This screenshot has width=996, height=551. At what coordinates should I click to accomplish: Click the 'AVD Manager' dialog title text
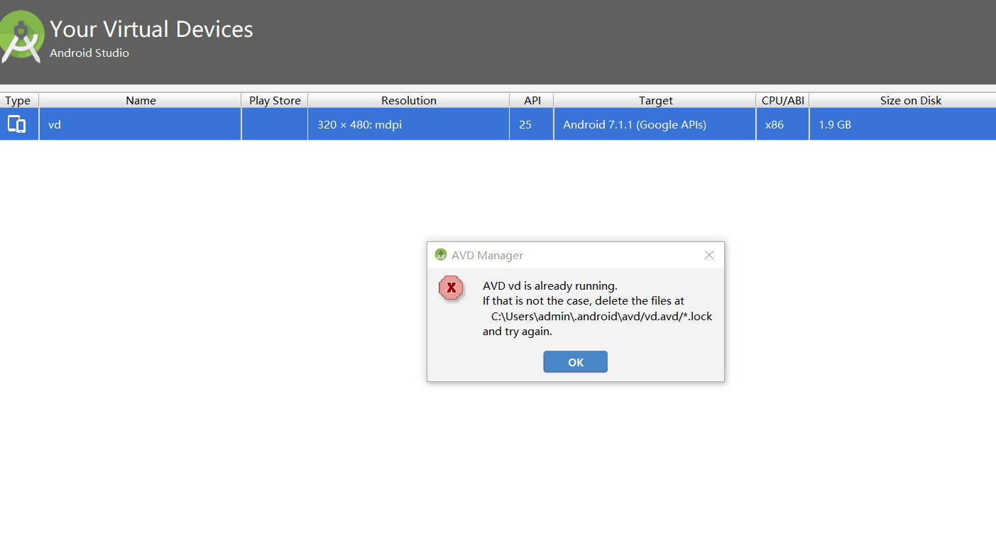[x=487, y=256]
